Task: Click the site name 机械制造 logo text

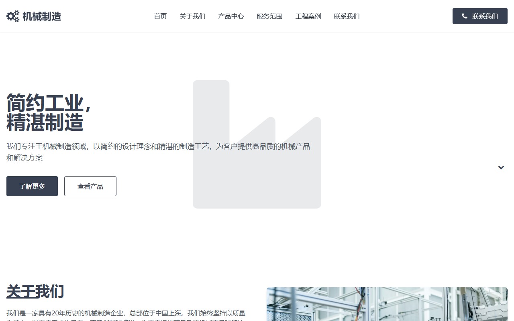Action: coord(43,16)
